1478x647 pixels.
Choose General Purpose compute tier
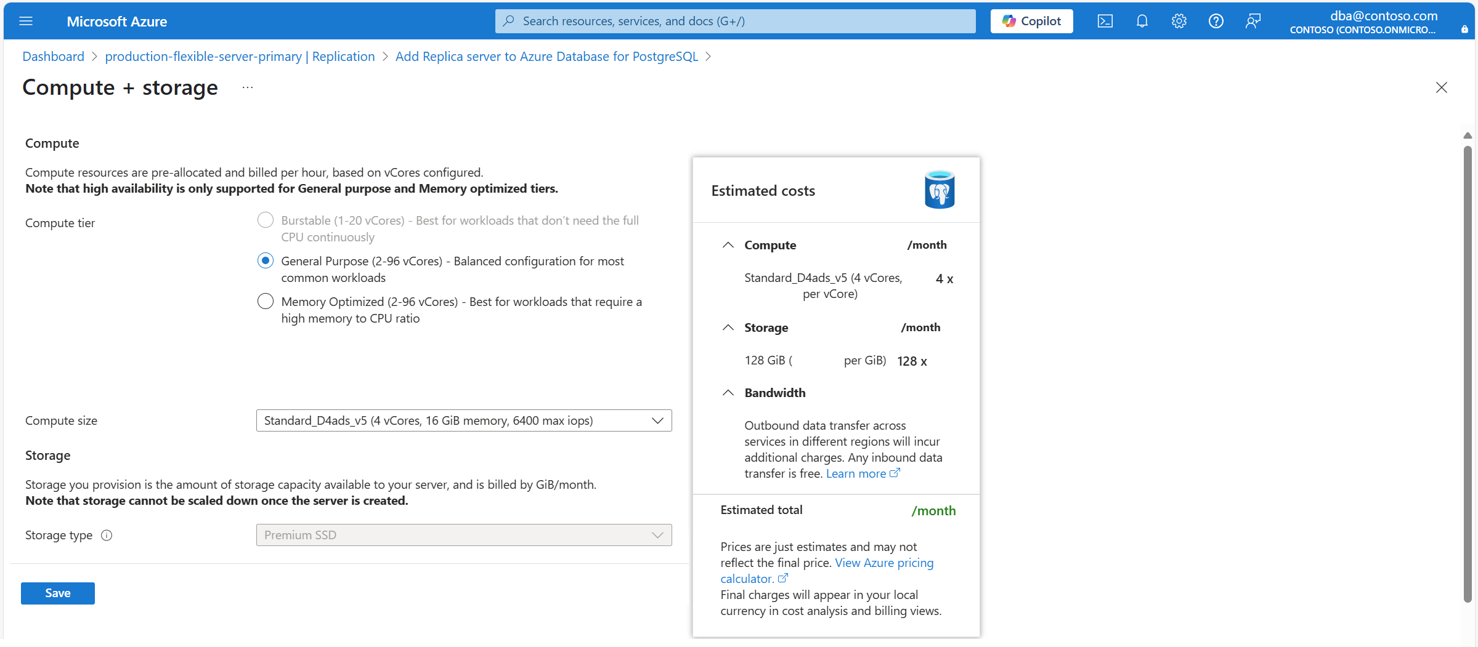pyautogui.click(x=266, y=261)
